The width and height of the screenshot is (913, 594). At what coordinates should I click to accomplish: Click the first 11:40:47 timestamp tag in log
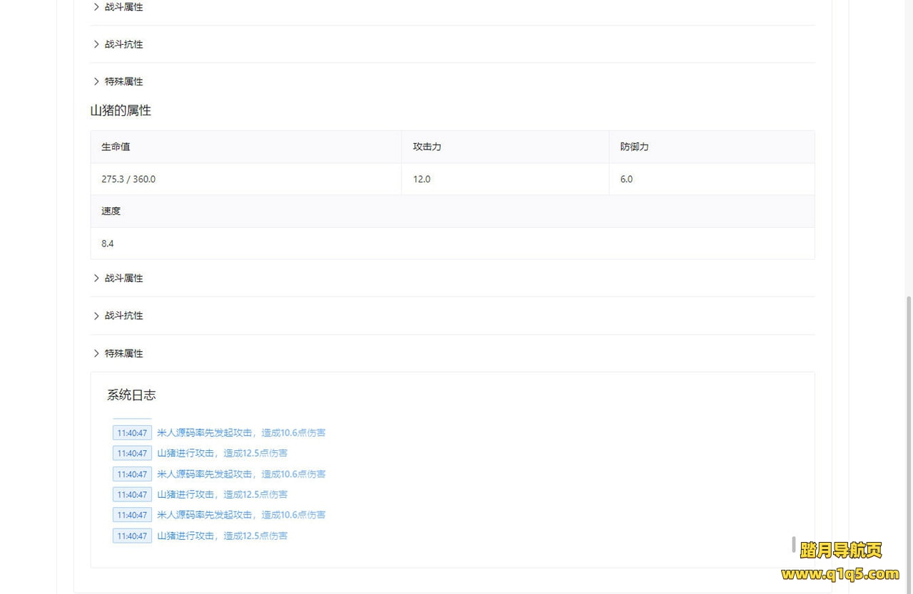[132, 433]
